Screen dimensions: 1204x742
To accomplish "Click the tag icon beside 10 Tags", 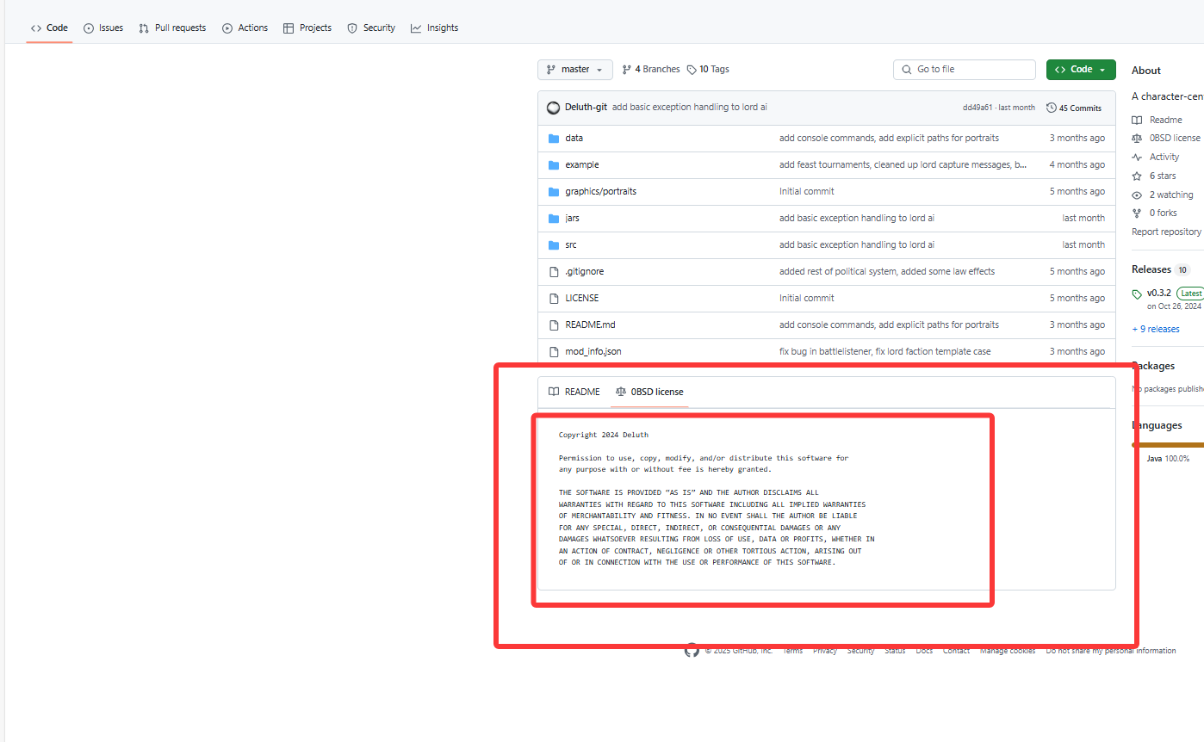I will pos(692,70).
